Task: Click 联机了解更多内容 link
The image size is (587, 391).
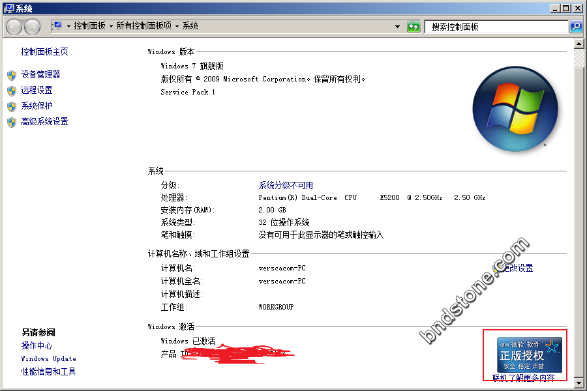Action: 523,378
